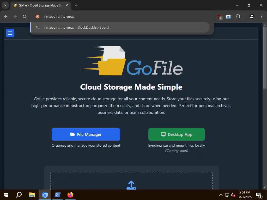Open a new browser tab

pos(76,5)
